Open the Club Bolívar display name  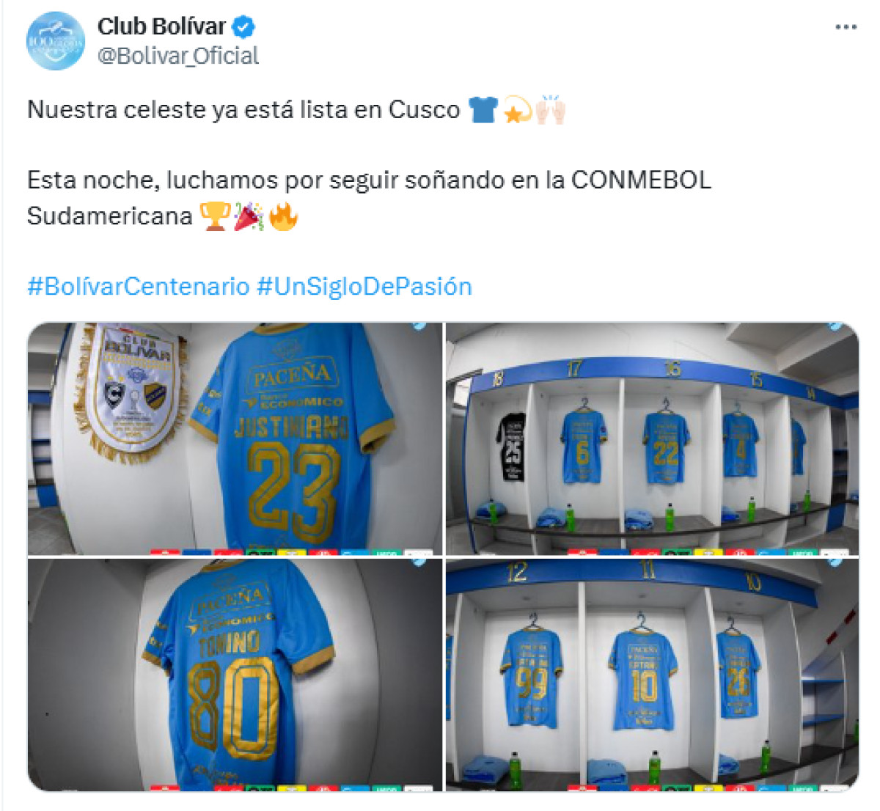162,27
